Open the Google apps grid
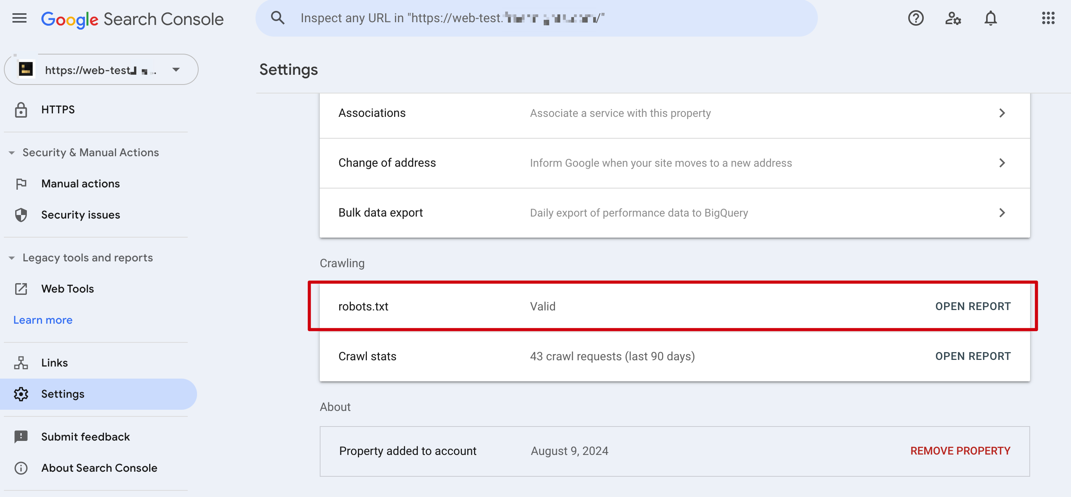The image size is (1071, 497). pos(1048,18)
